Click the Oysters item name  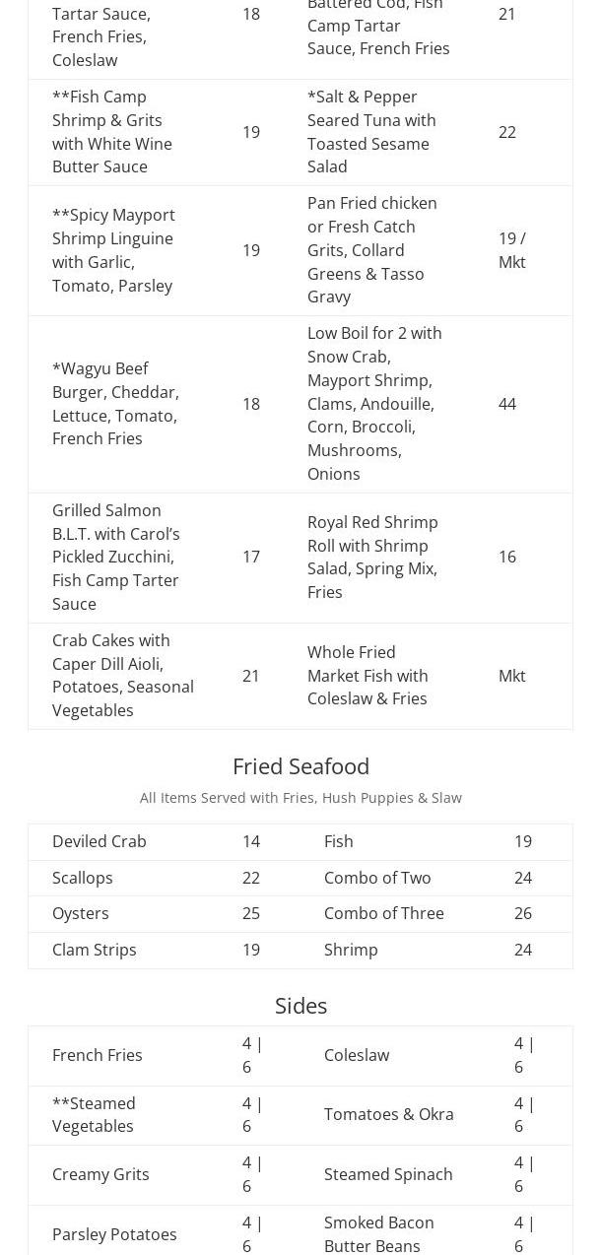coord(81,913)
